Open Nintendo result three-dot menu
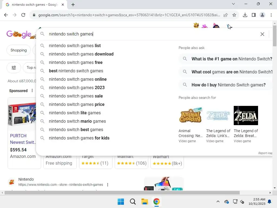 point(108,185)
